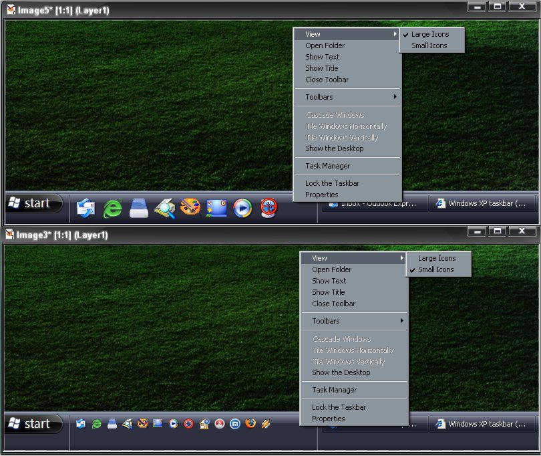Open the paint palette application icon

[190, 208]
